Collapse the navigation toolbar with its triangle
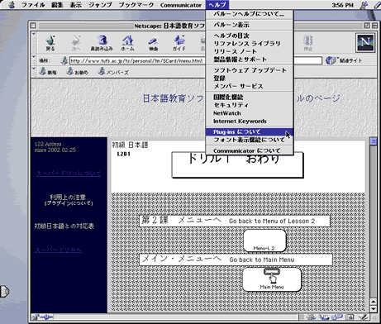 click(34, 34)
